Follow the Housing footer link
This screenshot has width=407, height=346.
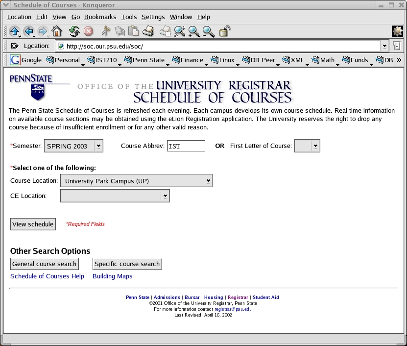tap(214, 297)
